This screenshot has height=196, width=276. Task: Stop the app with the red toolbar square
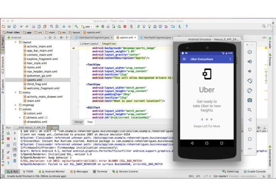(125, 27)
